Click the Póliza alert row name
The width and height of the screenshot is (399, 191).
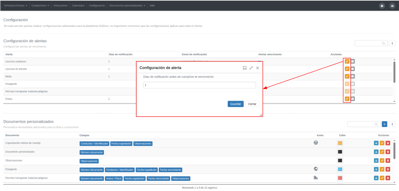[9, 99]
